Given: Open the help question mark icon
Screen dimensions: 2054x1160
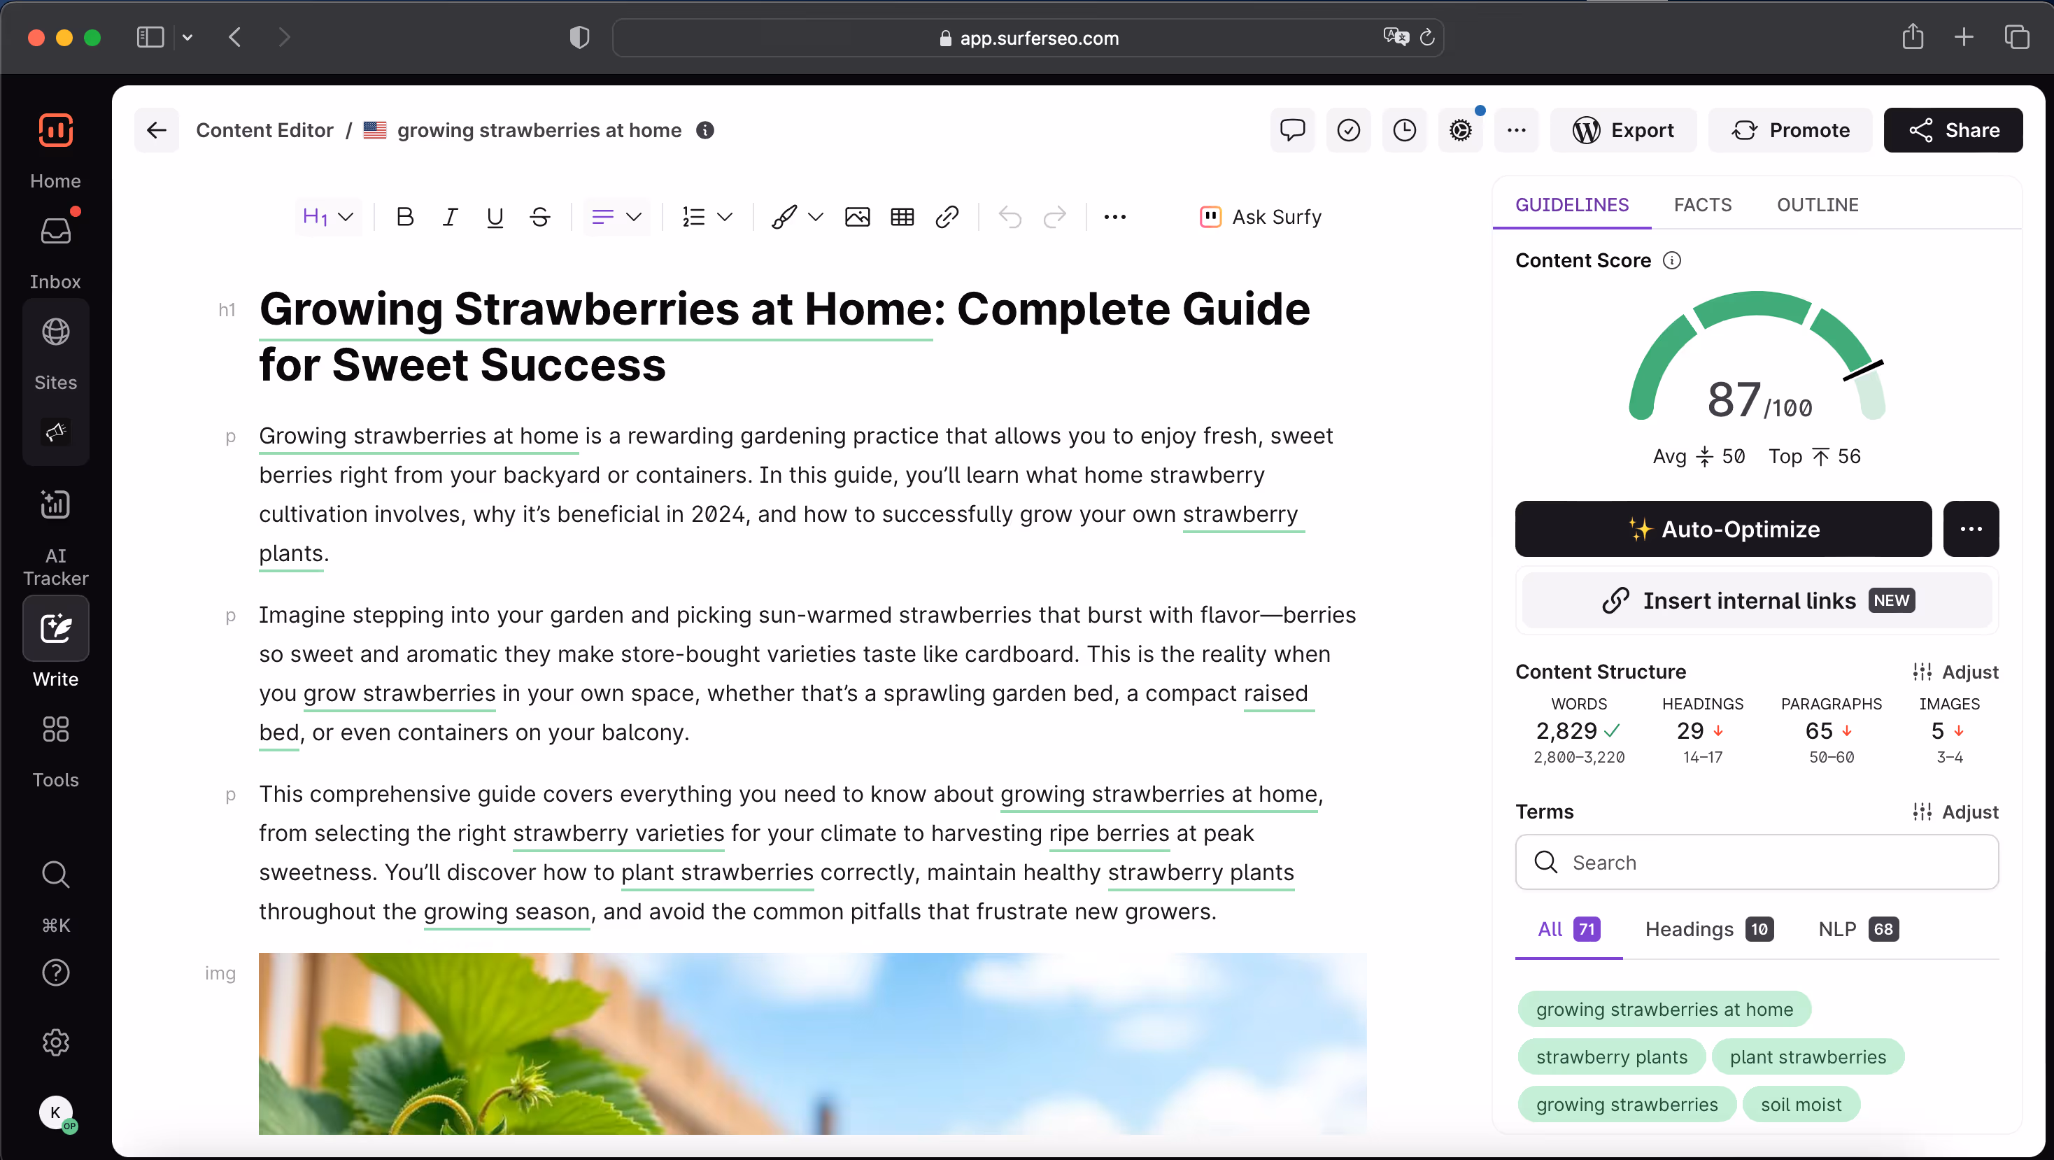Looking at the screenshot, I should tap(56, 972).
